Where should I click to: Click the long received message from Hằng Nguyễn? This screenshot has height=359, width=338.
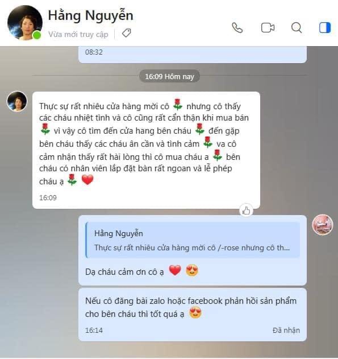[x=146, y=150]
